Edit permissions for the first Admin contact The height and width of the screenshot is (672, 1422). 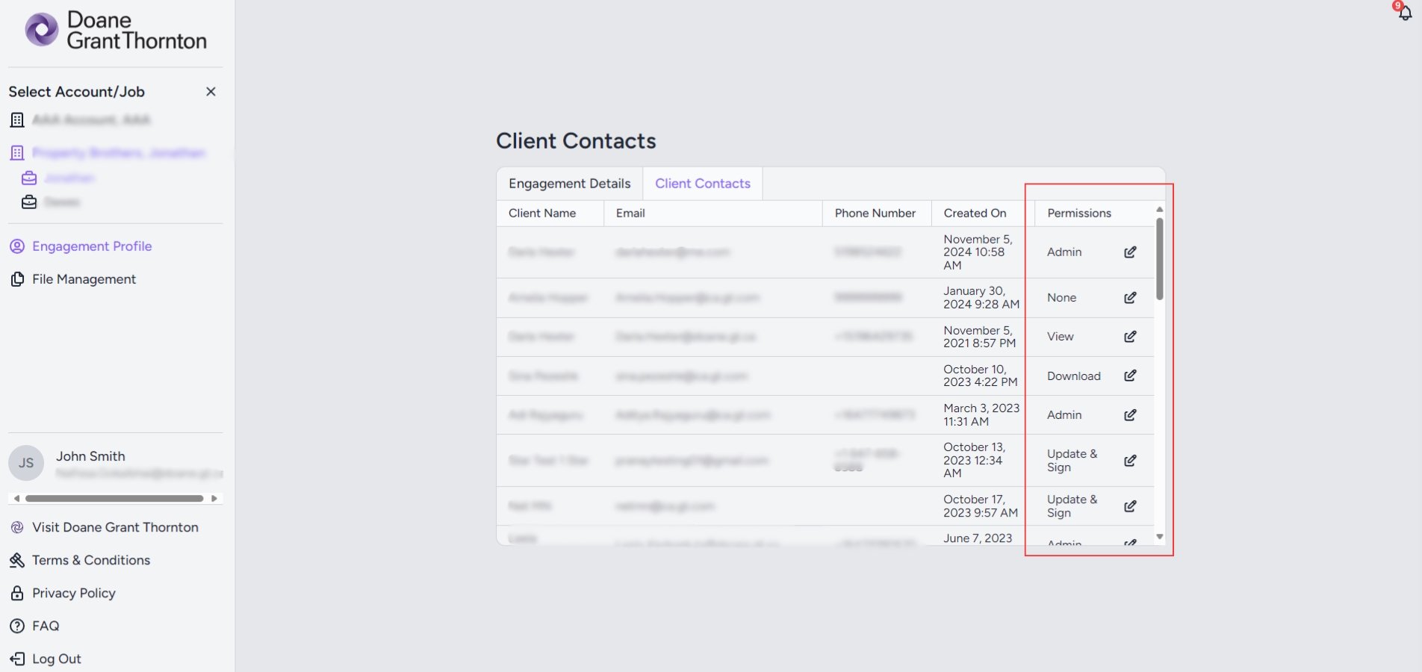point(1130,252)
